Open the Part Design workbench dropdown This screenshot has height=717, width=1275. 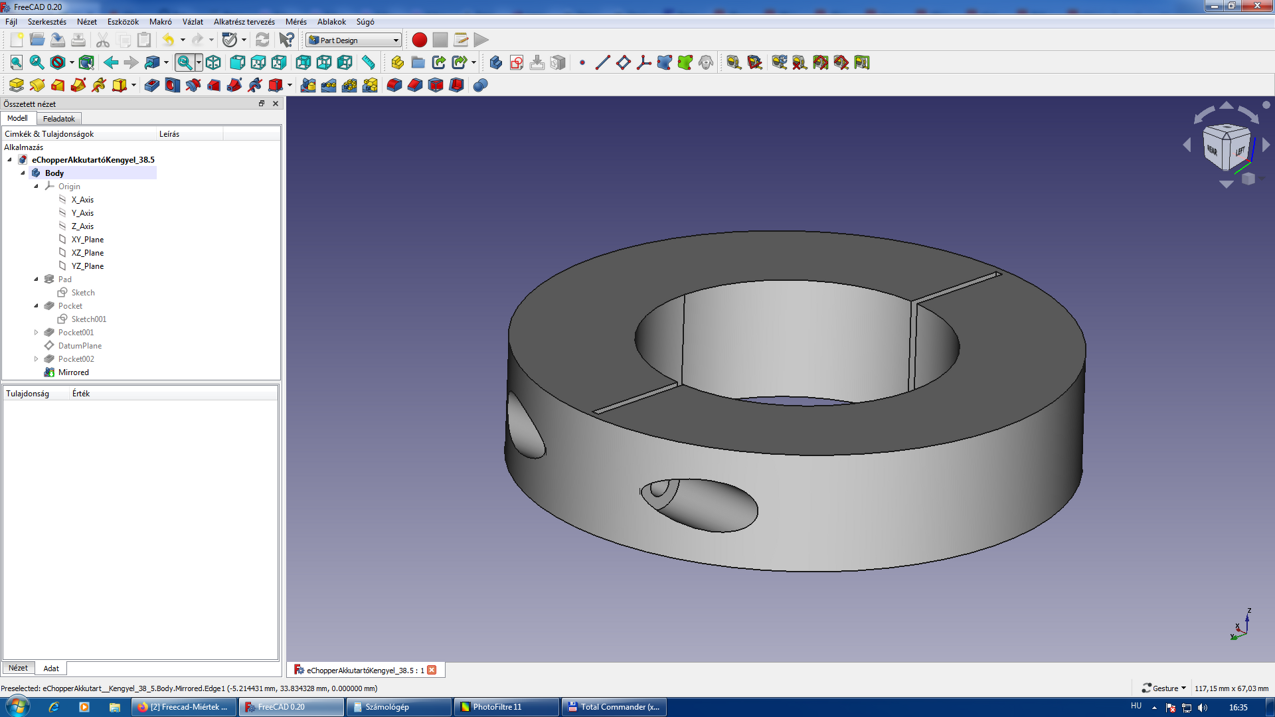tap(354, 40)
